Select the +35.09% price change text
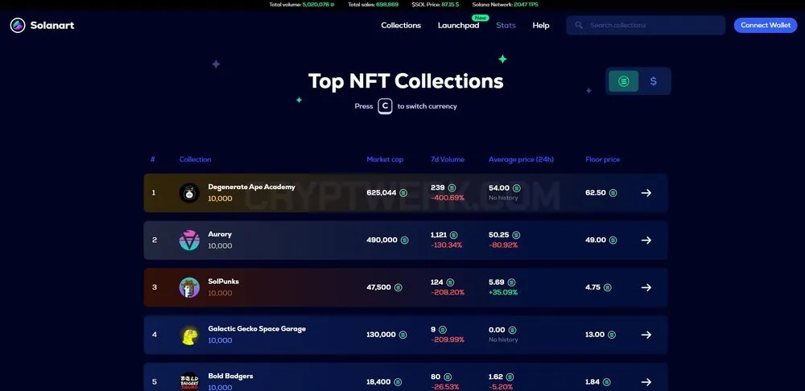Screen dimensions: 805x391 coord(503,293)
